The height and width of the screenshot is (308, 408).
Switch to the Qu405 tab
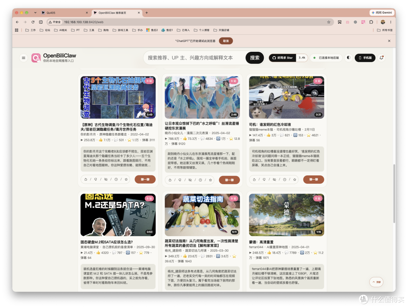pos(64,13)
